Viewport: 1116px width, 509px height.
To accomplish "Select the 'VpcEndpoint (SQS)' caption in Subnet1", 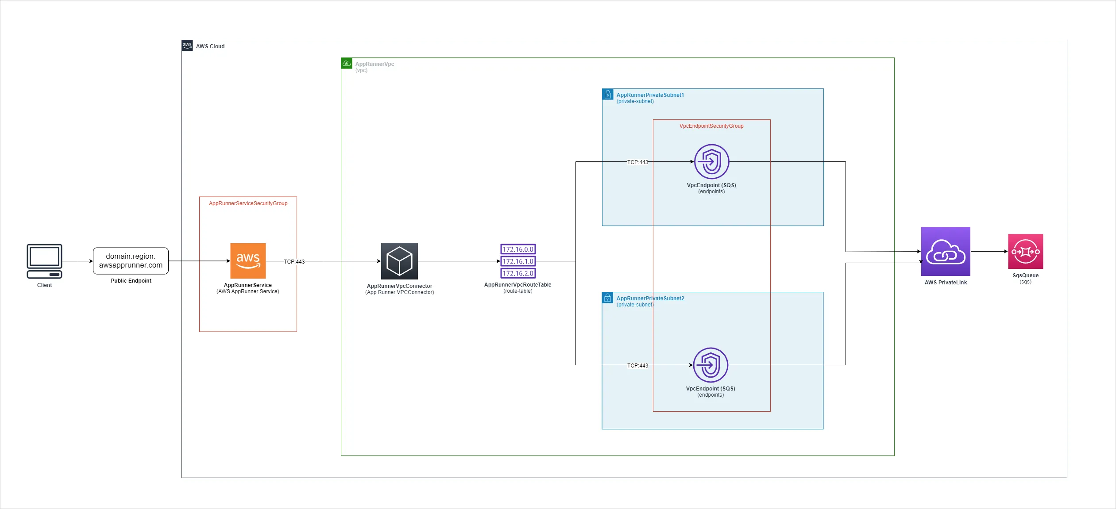I will (x=711, y=185).
